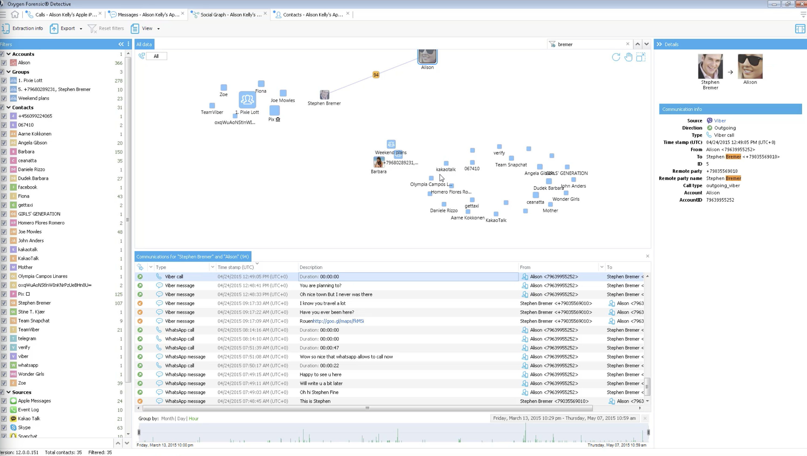Uncheck the 1. Pixie Lott group checkbox

coord(4,81)
